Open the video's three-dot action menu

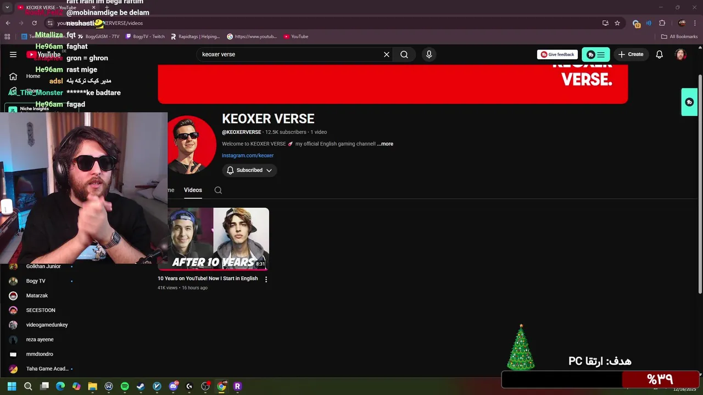pyautogui.click(x=266, y=279)
